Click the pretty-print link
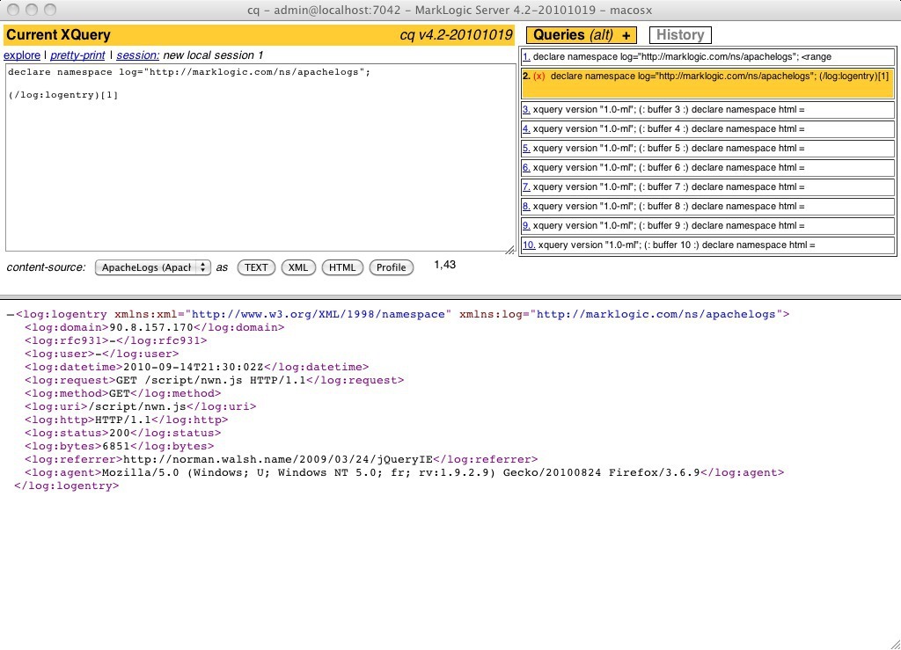Screen dimensions: 901x650 [x=77, y=55]
